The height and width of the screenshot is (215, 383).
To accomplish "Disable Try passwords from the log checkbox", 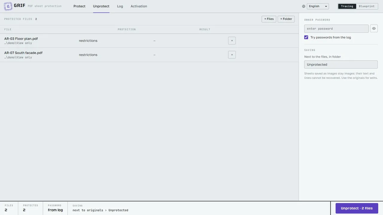I will click(x=306, y=37).
